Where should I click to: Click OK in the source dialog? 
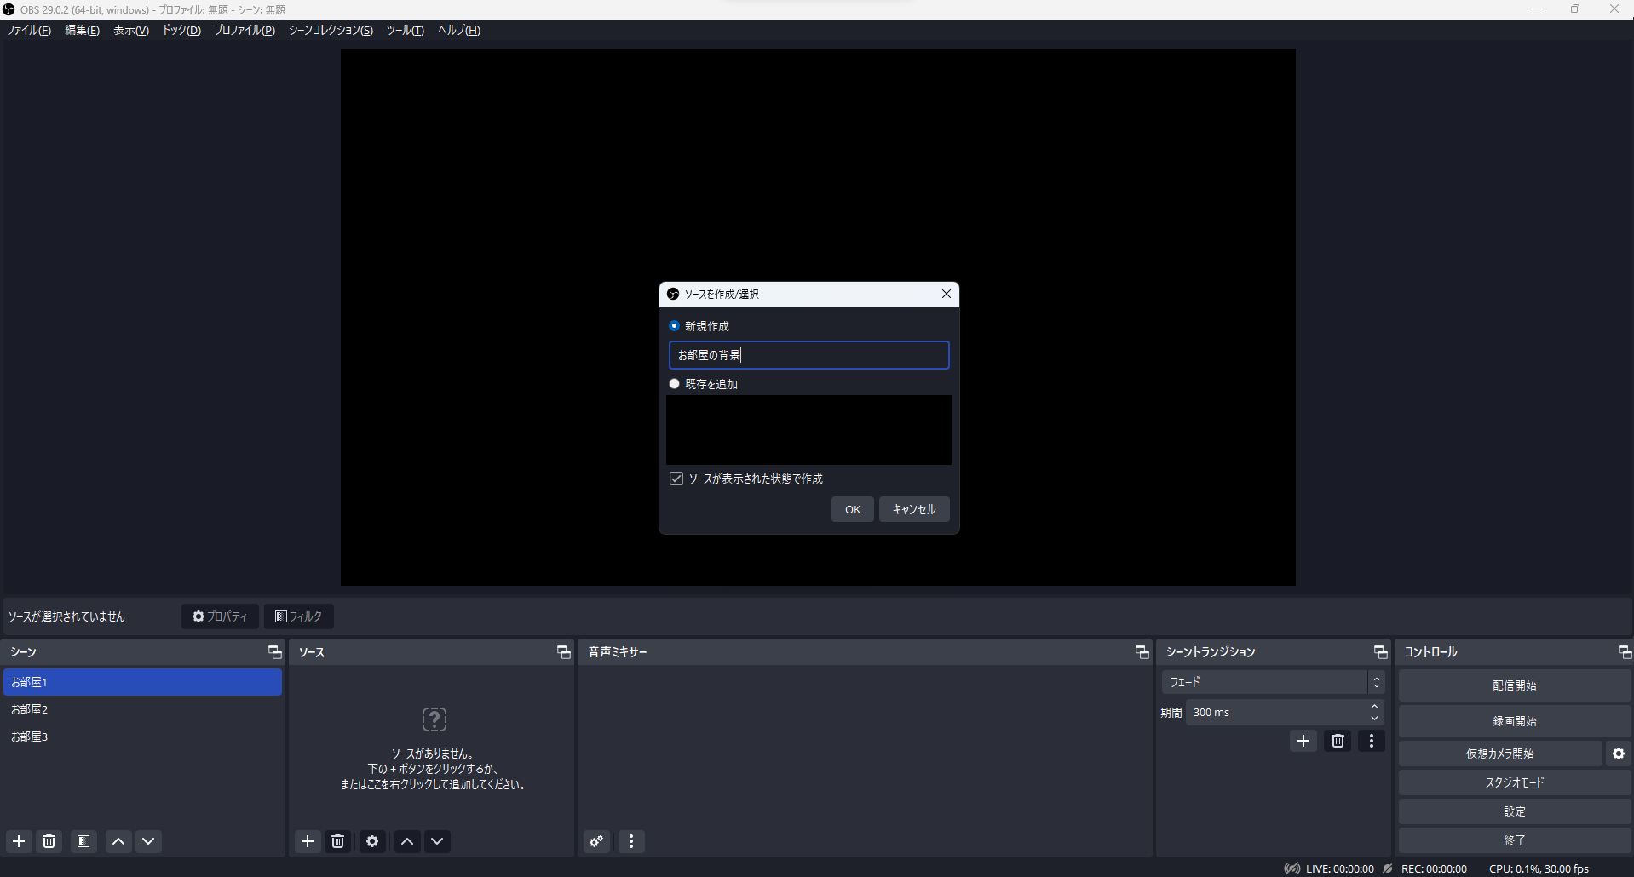point(852,509)
